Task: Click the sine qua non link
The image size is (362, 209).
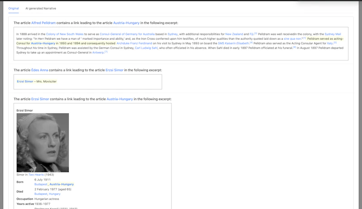Action: (x=292, y=39)
